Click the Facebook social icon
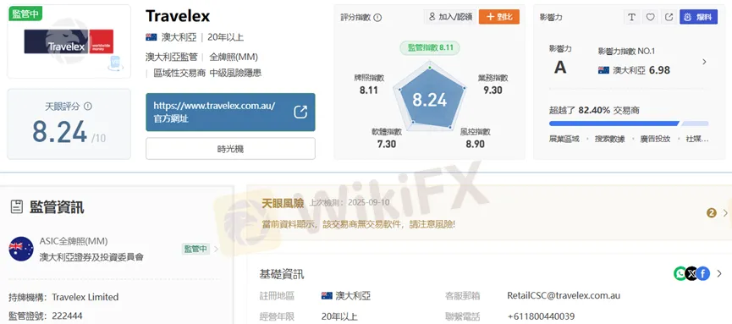Viewport: 732px width, 324px height. point(703,273)
